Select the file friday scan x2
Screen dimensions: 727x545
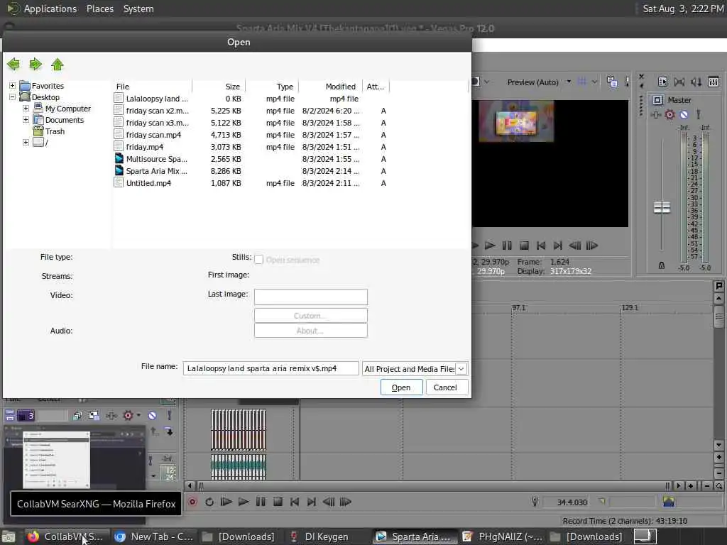(x=251, y=111)
